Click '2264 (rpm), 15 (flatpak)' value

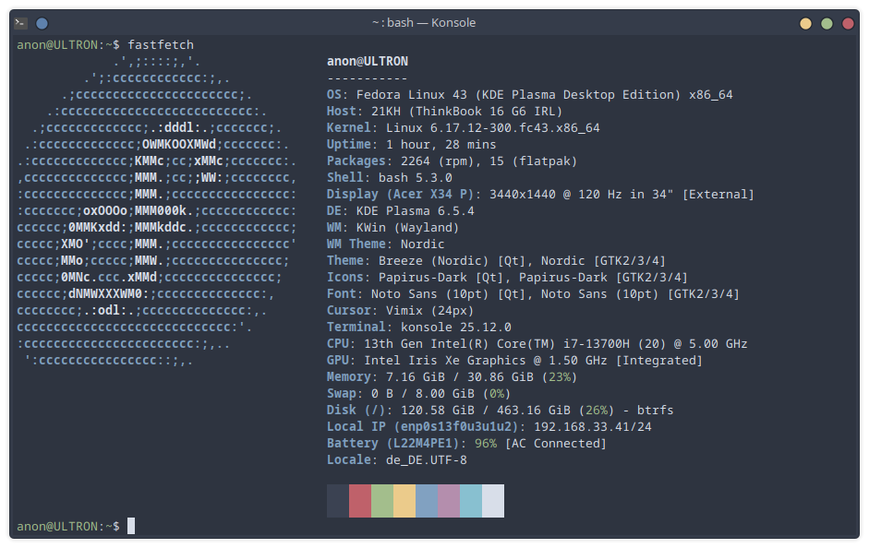489,161
